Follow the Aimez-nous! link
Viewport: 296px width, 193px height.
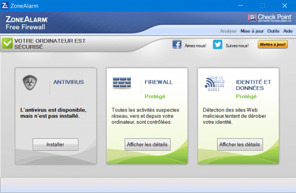(196, 46)
